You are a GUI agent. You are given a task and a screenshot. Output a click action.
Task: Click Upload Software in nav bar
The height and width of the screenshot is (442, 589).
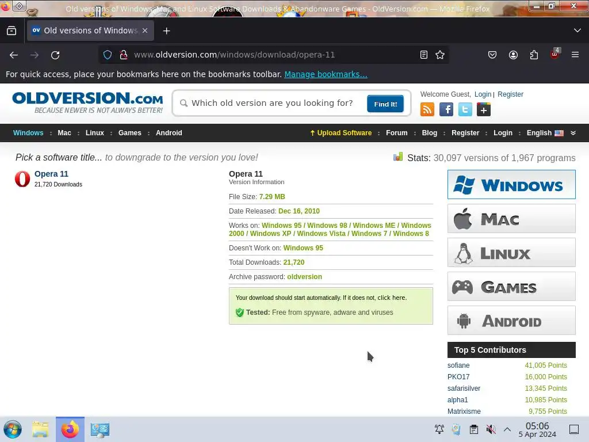pyautogui.click(x=341, y=133)
